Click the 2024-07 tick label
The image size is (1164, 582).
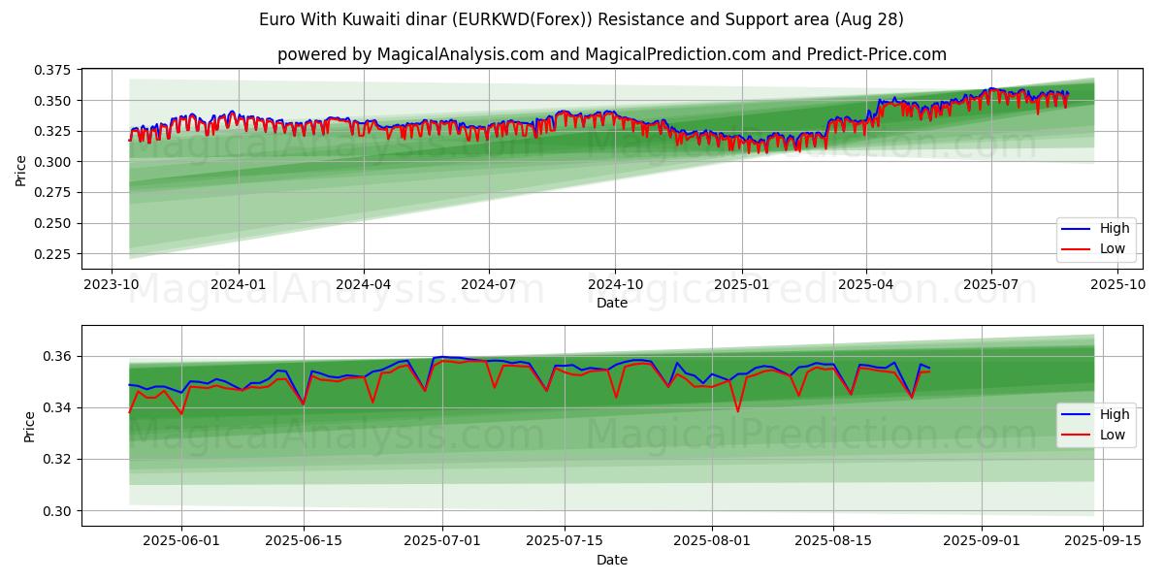pos(488,285)
